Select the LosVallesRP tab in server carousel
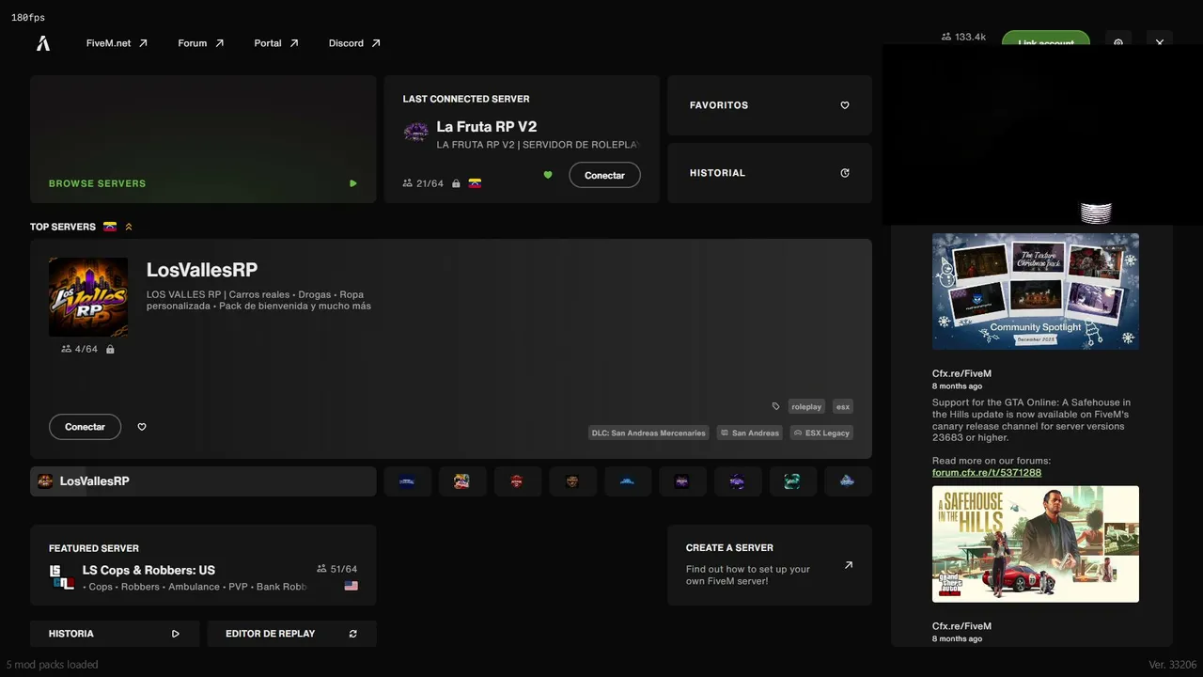The height and width of the screenshot is (677, 1203). click(x=203, y=481)
